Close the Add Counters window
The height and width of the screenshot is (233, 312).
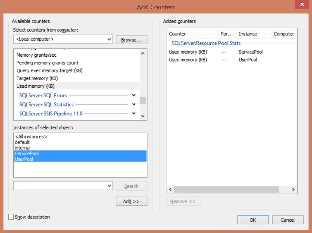pyautogui.click(x=302, y=4)
